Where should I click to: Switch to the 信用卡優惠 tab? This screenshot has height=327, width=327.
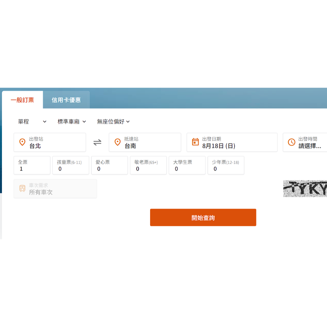pyautogui.click(x=66, y=100)
